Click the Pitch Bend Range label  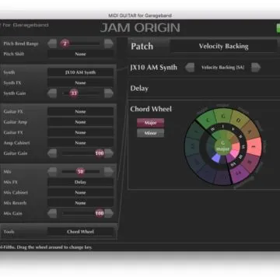coord(21,44)
